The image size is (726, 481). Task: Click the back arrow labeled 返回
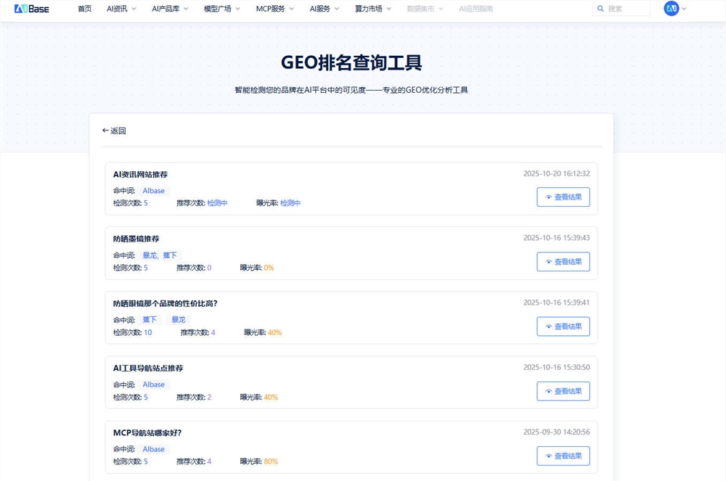(114, 131)
